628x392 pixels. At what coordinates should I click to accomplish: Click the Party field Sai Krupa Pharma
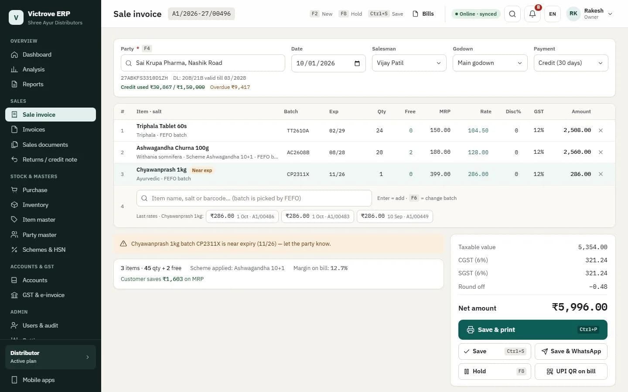click(x=203, y=63)
